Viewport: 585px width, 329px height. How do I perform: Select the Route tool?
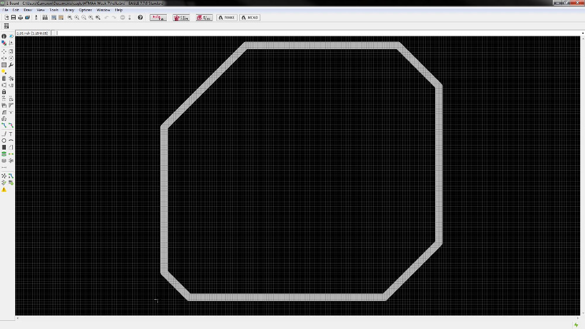coord(4,126)
